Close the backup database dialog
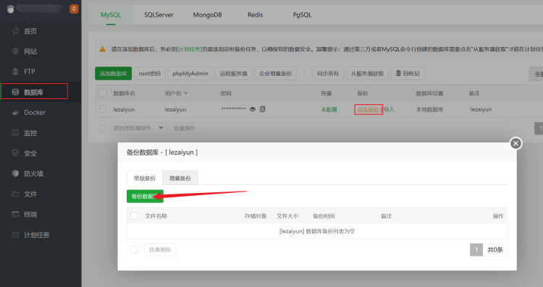Screen dimensions: 543x287 [x=515, y=143]
